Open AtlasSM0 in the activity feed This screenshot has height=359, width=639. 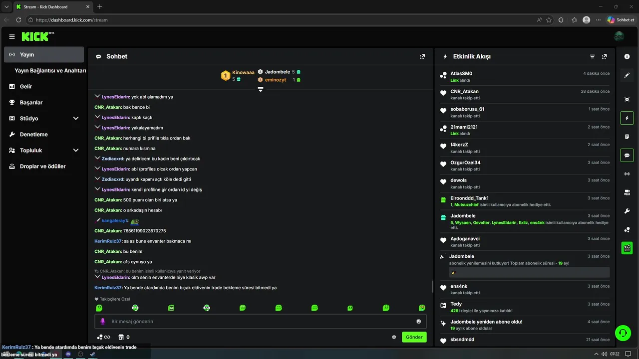pos(461,73)
